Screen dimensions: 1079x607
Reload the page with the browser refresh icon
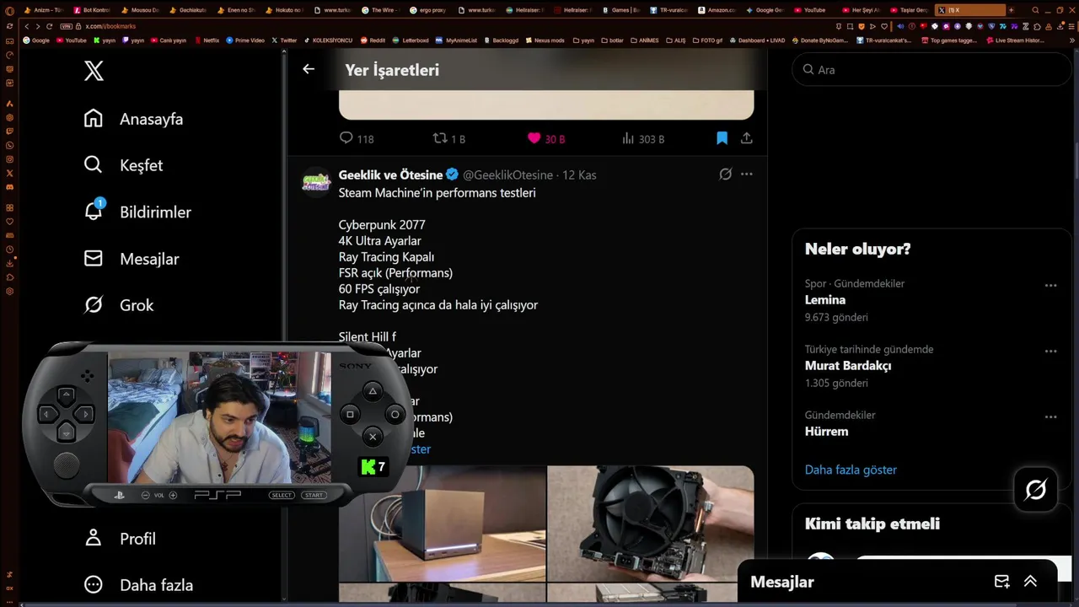click(x=49, y=26)
